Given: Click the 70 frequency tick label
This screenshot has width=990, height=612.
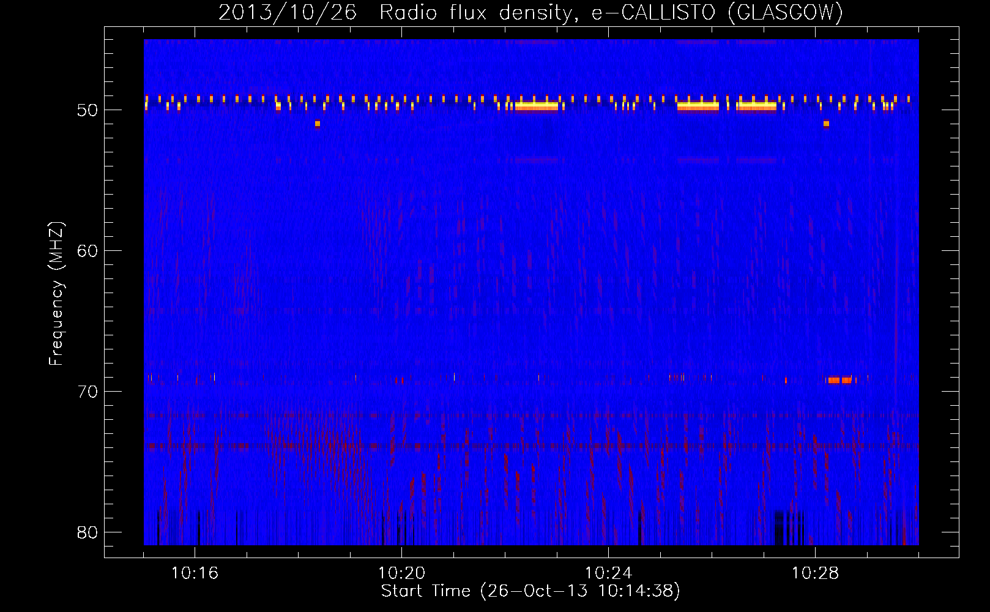Looking at the screenshot, I should coord(87,392).
